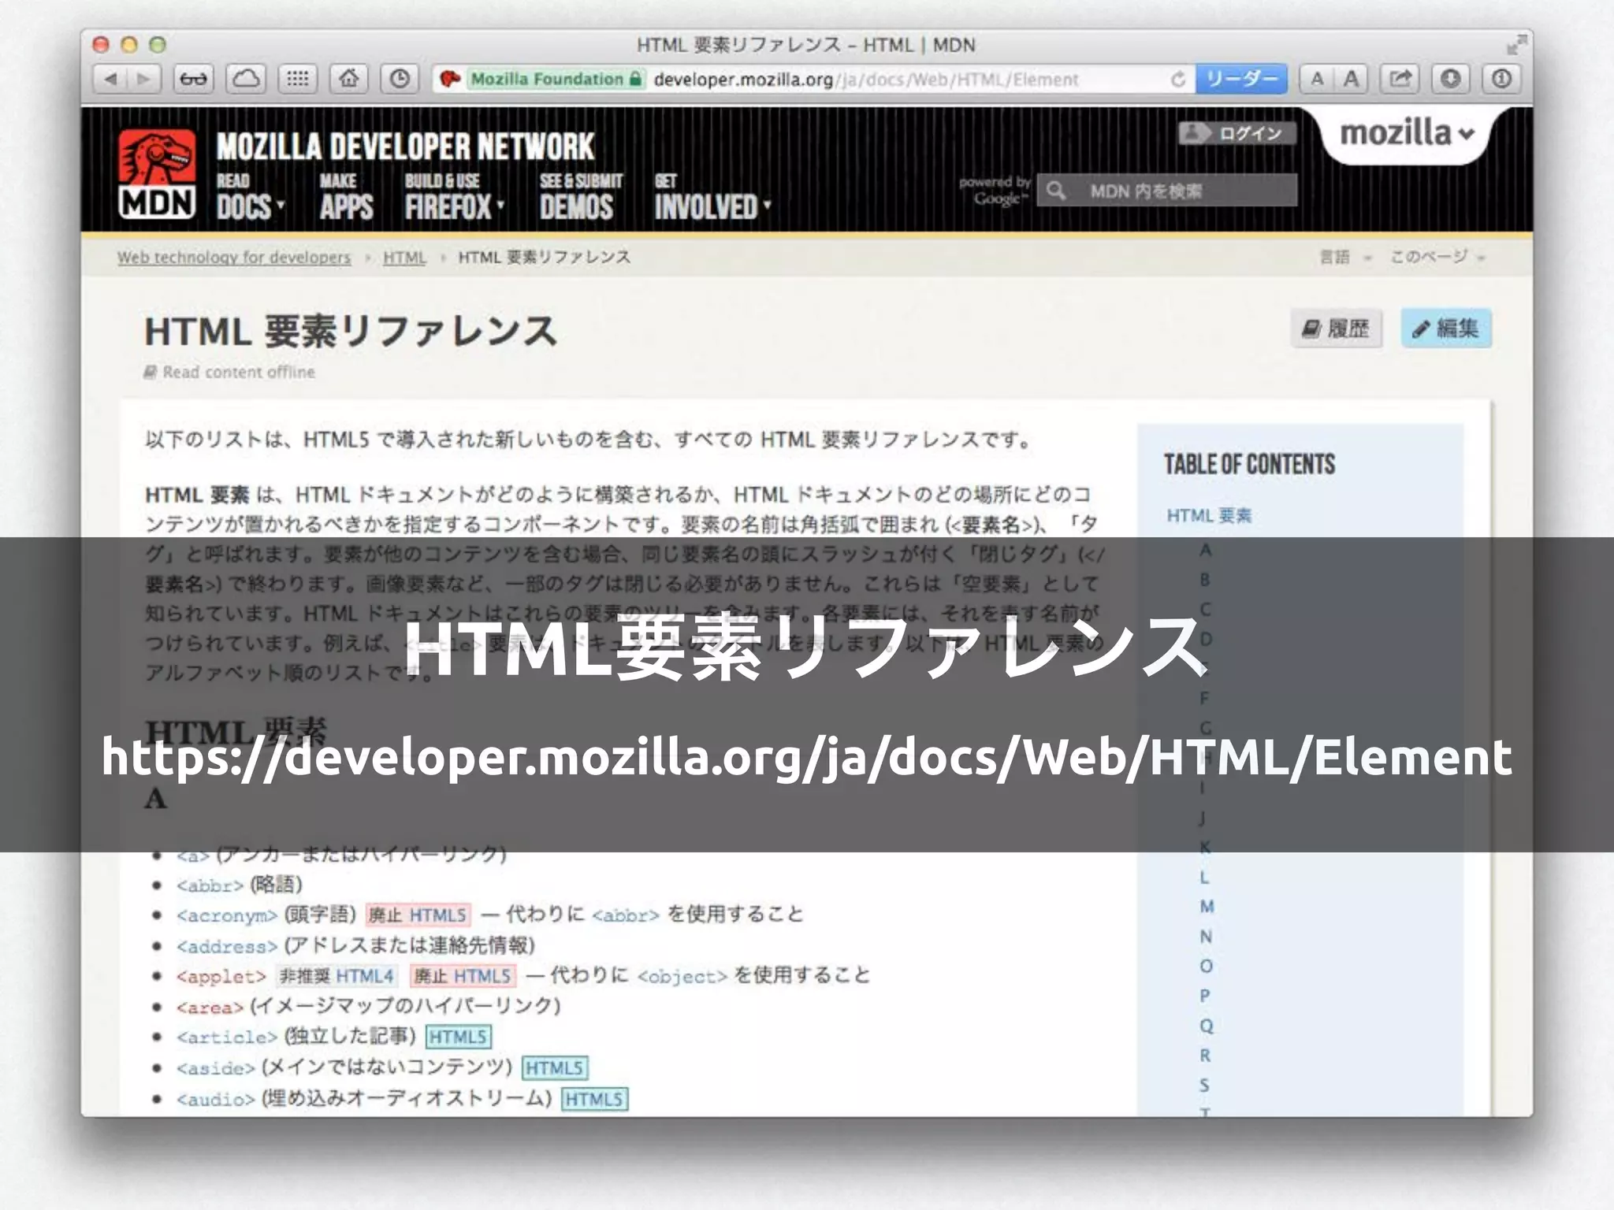Open the <article> element link
The image size is (1614, 1210).
pos(226,1037)
